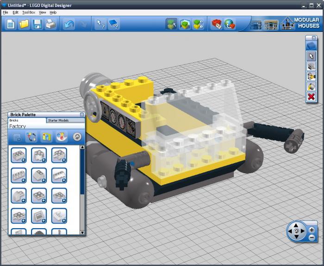The height and width of the screenshot is (266, 324).
Task: Choose the Selection arrow tool
Action: click(x=311, y=56)
